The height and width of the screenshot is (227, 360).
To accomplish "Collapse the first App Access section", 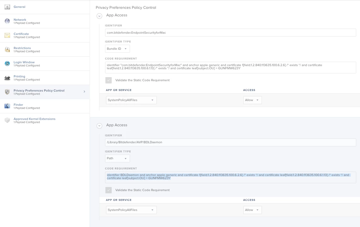I will point(99,16).
